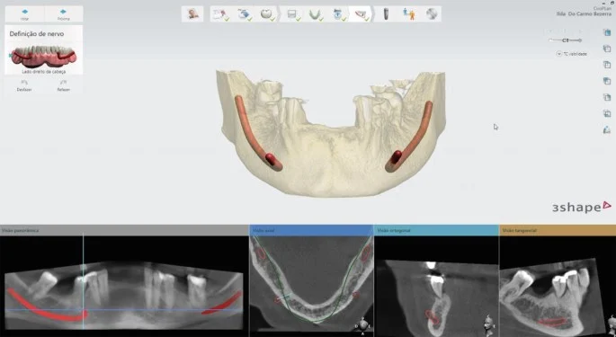Viewport: 616px width, 337px height.
Task: Open the scan import step icon
Action: [x=244, y=14]
